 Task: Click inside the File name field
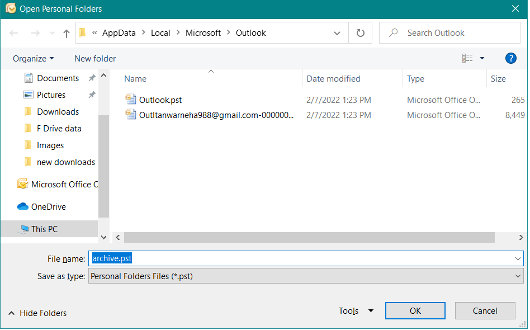click(x=224, y=258)
